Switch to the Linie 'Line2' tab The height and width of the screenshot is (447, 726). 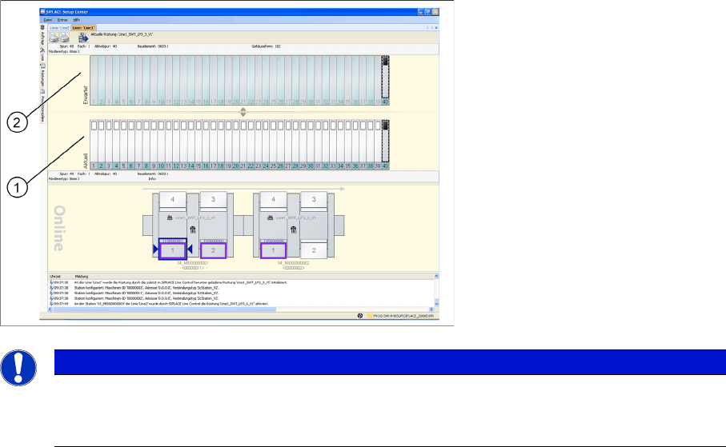tap(59, 28)
